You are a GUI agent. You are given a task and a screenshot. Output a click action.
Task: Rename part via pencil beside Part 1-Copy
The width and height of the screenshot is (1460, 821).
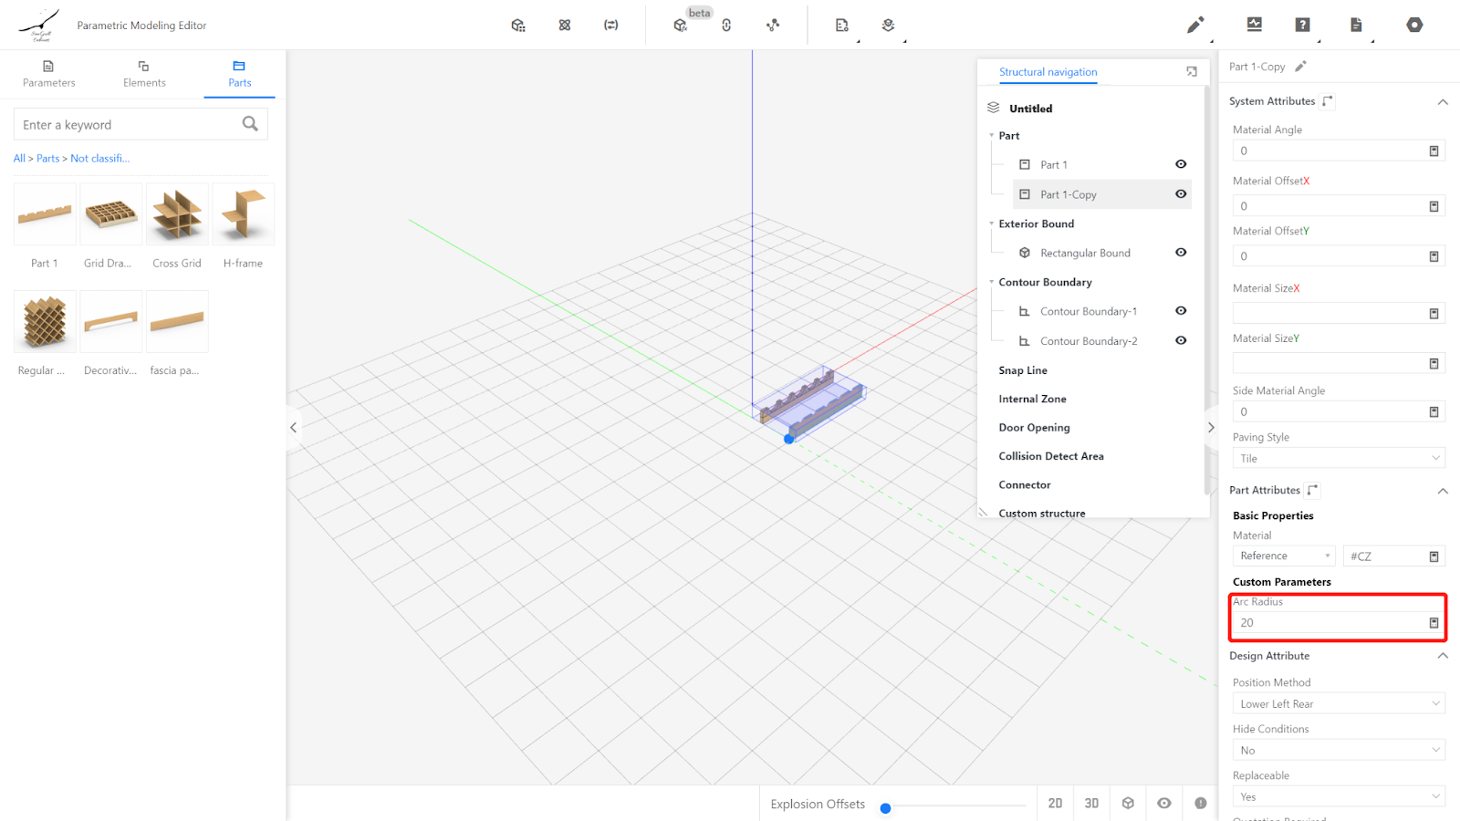pos(1300,67)
